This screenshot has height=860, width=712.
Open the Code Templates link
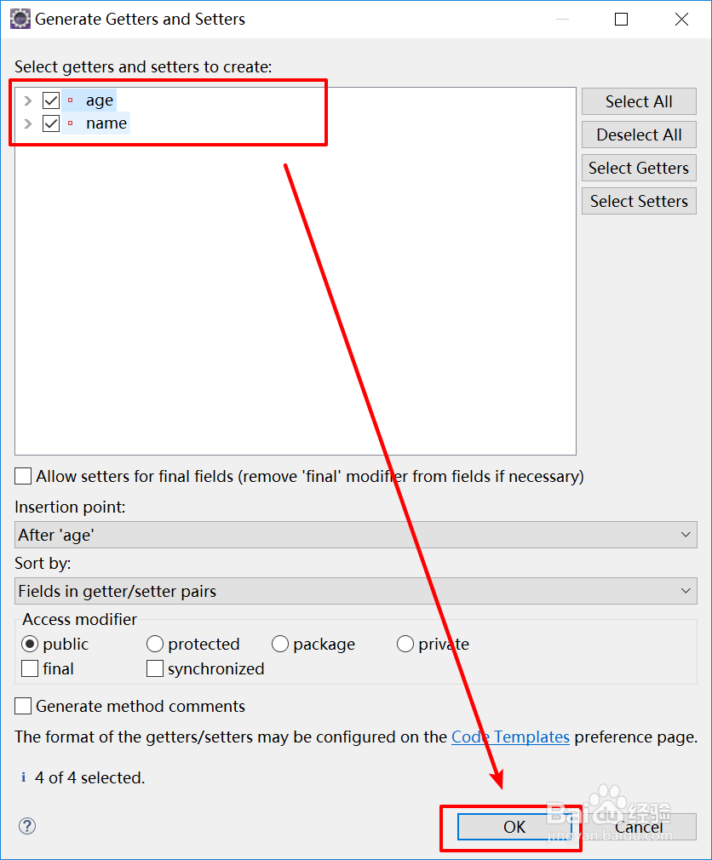tap(511, 737)
